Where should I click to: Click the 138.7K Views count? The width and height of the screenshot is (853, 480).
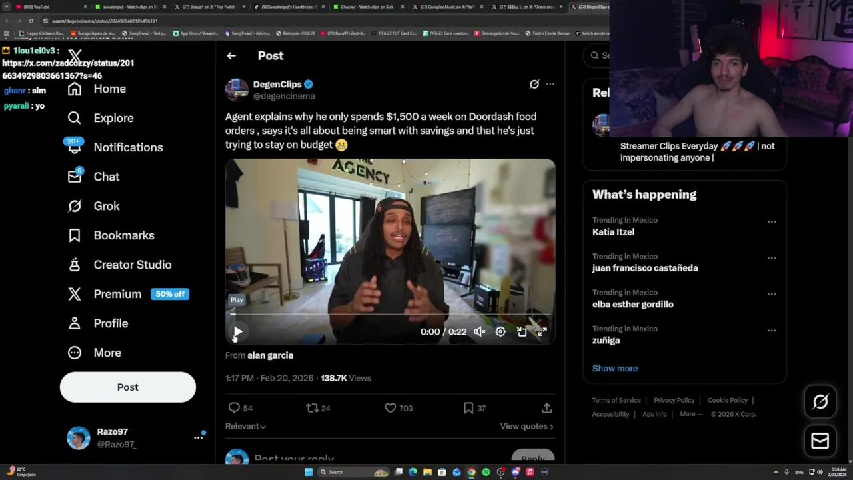pyautogui.click(x=345, y=378)
